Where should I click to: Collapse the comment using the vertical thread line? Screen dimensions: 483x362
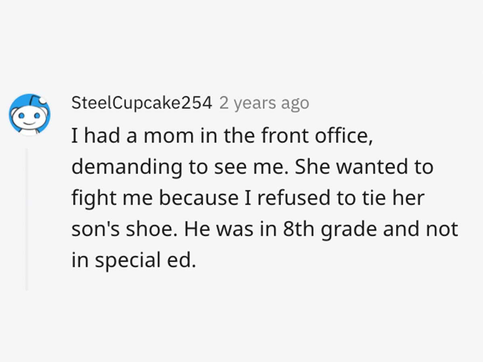27,219
